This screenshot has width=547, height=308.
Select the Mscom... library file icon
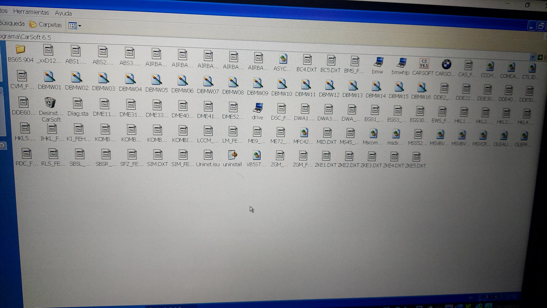373,134
